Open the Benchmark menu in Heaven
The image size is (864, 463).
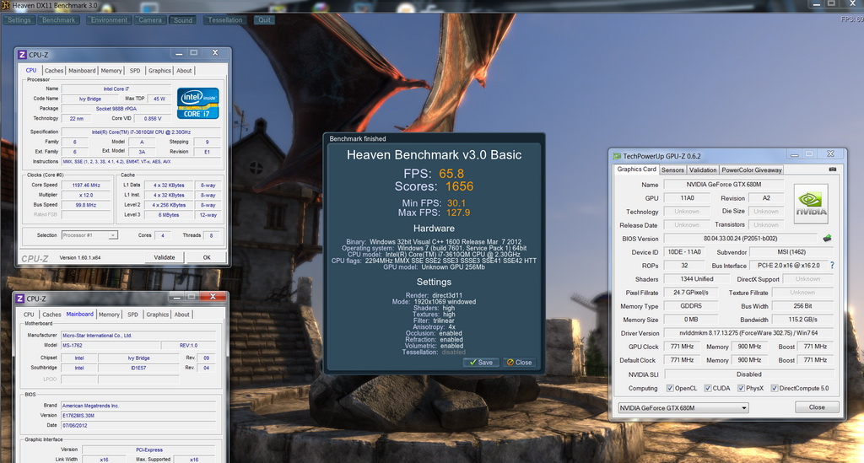(58, 20)
